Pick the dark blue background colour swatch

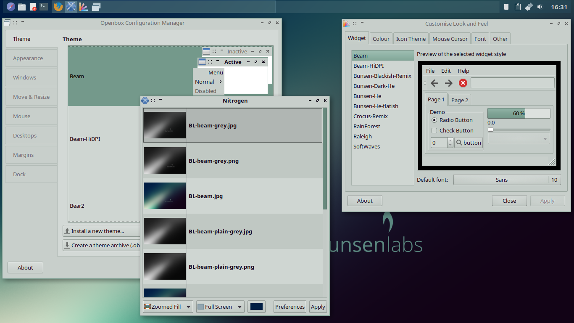(x=256, y=307)
